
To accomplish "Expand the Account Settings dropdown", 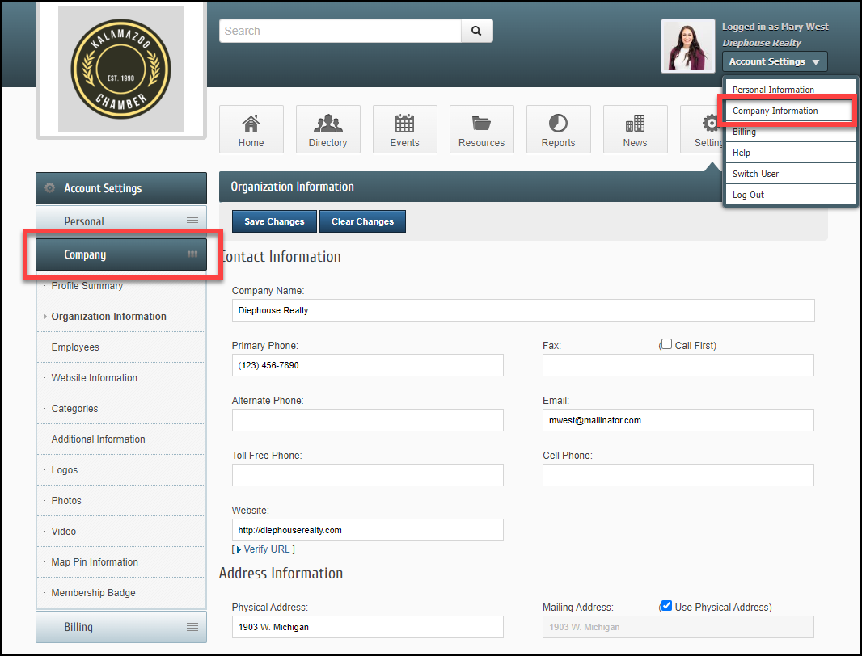I will tap(774, 61).
